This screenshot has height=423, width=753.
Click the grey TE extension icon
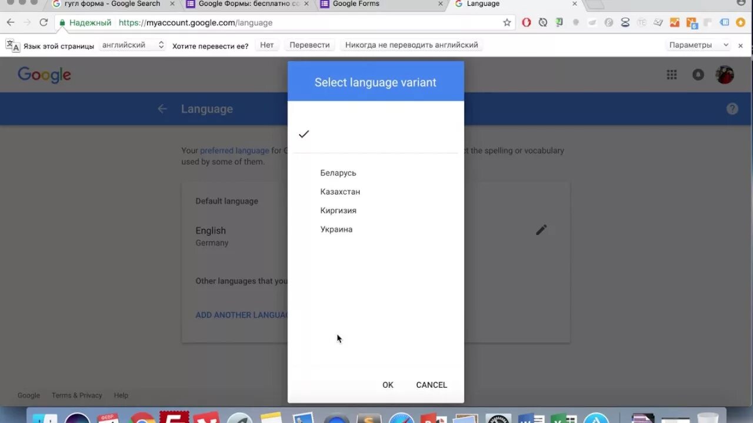click(x=642, y=22)
